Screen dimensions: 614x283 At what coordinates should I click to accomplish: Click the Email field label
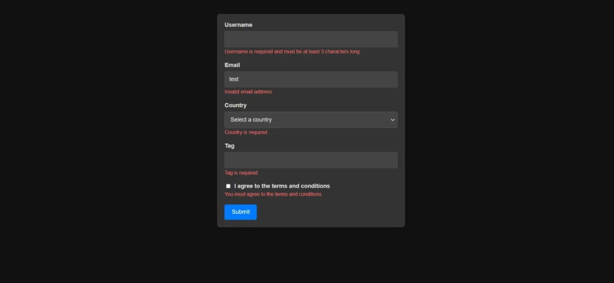tap(232, 65)
